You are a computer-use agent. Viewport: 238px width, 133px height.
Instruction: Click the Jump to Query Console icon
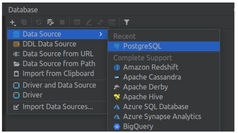[112, 23]
